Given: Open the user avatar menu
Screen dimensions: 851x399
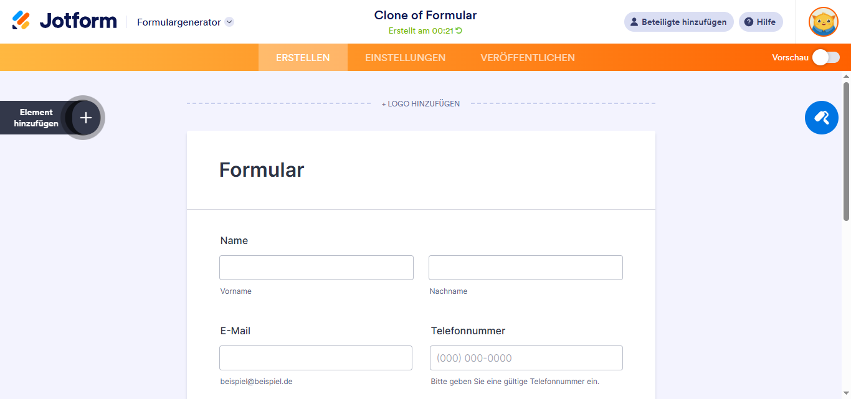Looking at the screenshot, I should [x=823, y=22].
